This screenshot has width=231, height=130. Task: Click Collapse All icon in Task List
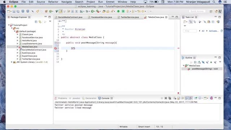tap(213, 22)
